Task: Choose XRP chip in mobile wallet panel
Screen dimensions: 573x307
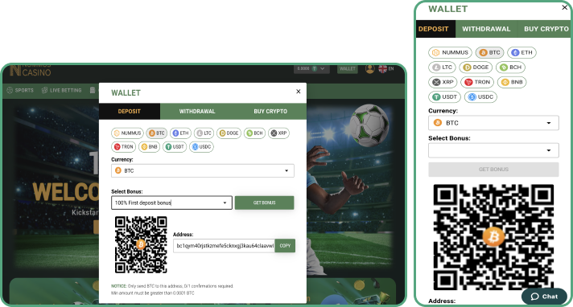Action: point(443,82)
